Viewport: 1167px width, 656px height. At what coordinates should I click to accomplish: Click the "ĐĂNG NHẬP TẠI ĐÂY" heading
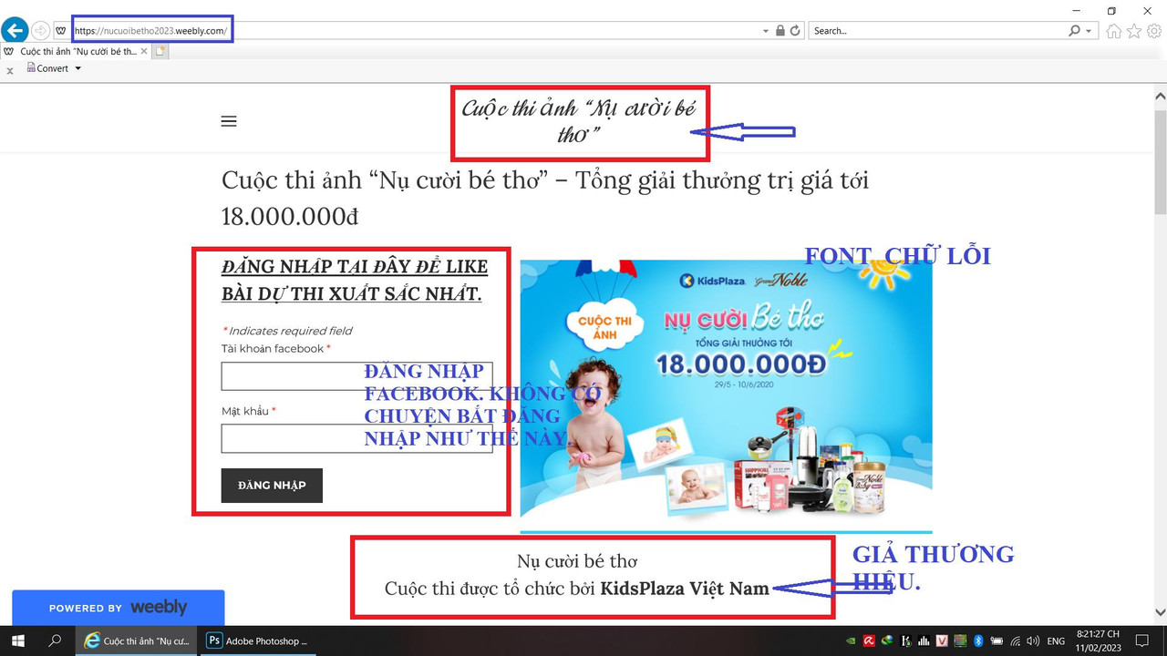[355, 281]
